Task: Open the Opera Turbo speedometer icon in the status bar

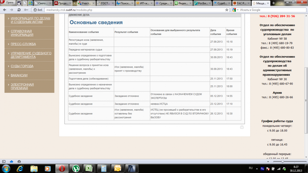Action: click(x=19, y=161)
